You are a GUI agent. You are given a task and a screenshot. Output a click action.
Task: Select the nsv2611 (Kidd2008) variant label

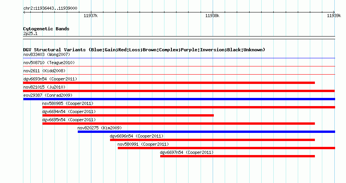coord(44,71)
